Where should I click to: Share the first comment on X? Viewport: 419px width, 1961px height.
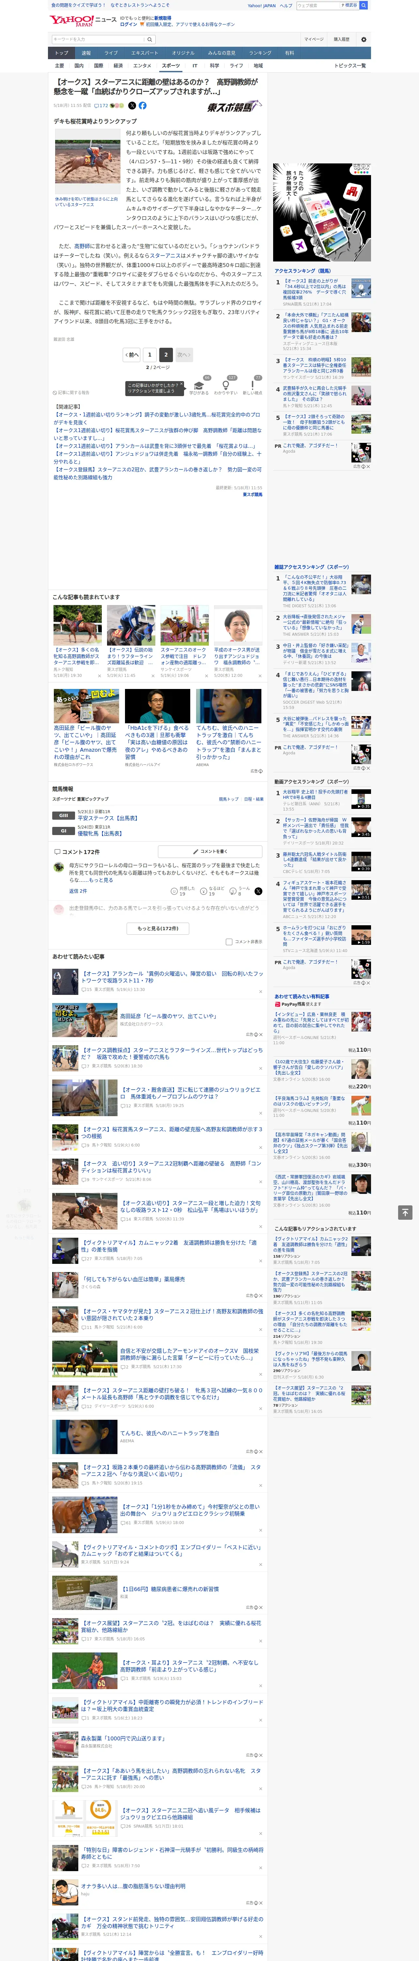click(x=258, y=891)
